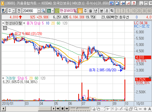Click the stock code input field
Screen dimensions: 152x112
30,11
